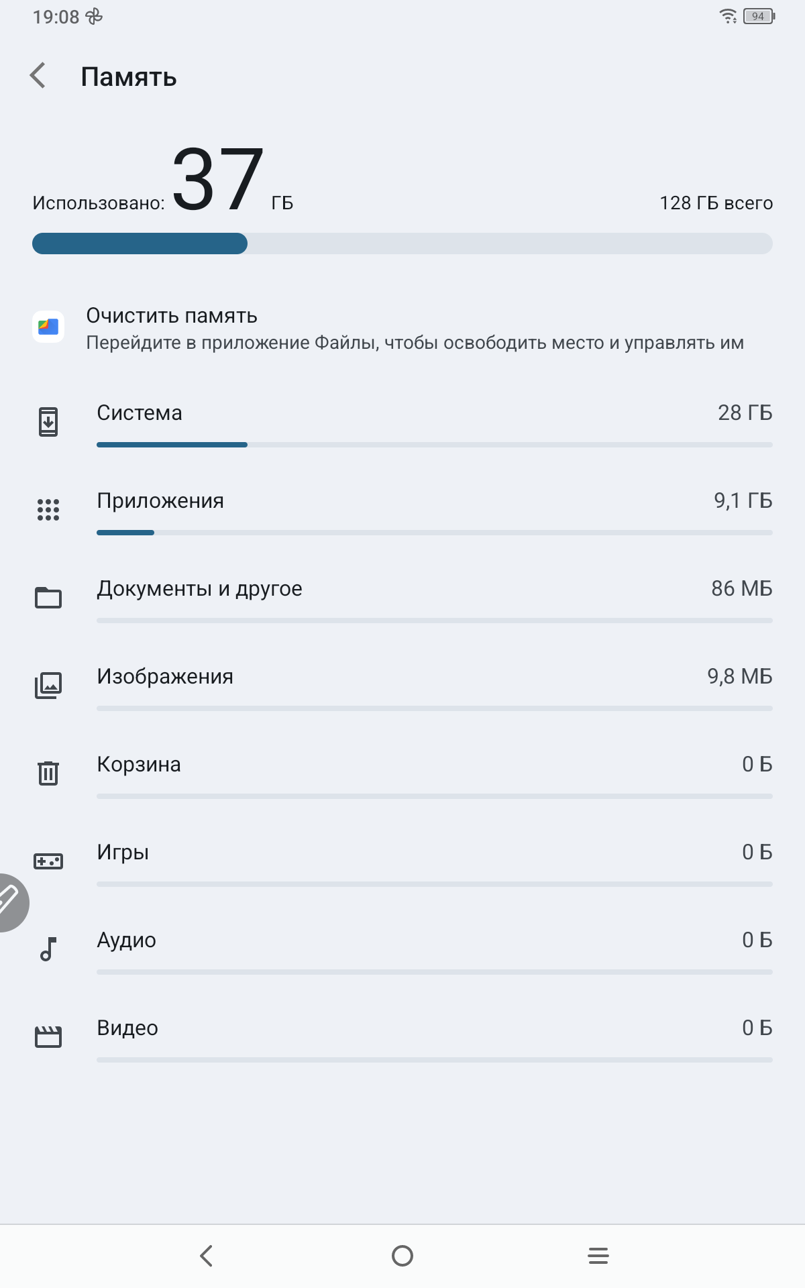The height and width of the screenshot is (1288, 805).
Task: Tap the Изображения gallery icon
Action: coord(48,685)
